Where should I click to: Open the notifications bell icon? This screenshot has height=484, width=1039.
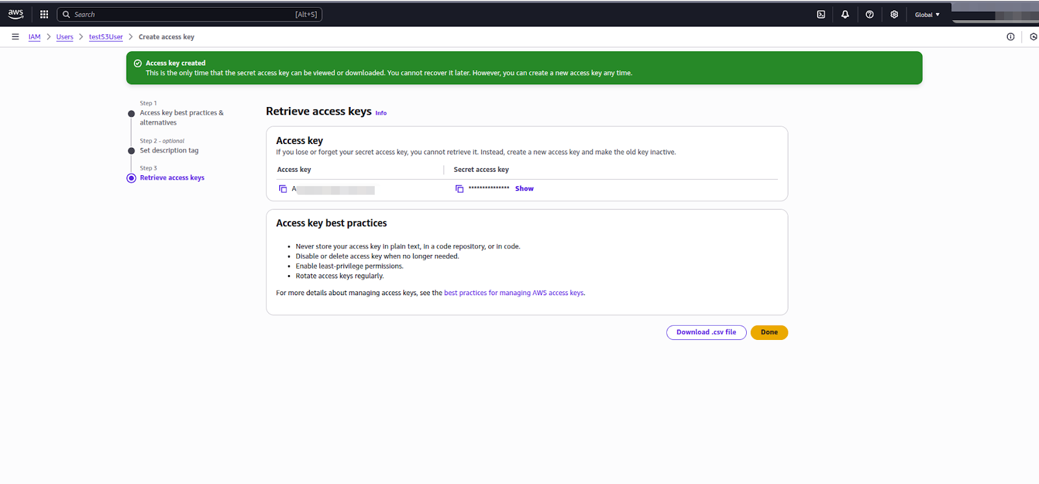point(845,14)
